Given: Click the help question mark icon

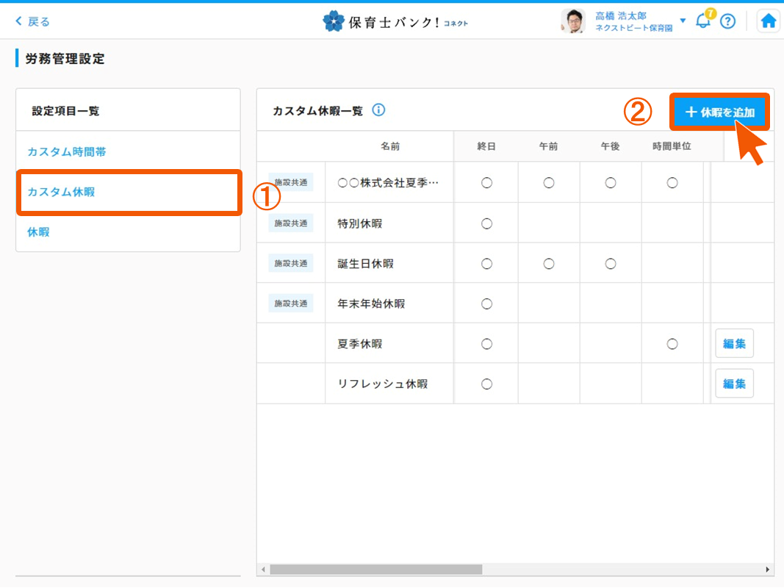Looking at the screenshot, I should pyautogui.click(x=727, y=21).
